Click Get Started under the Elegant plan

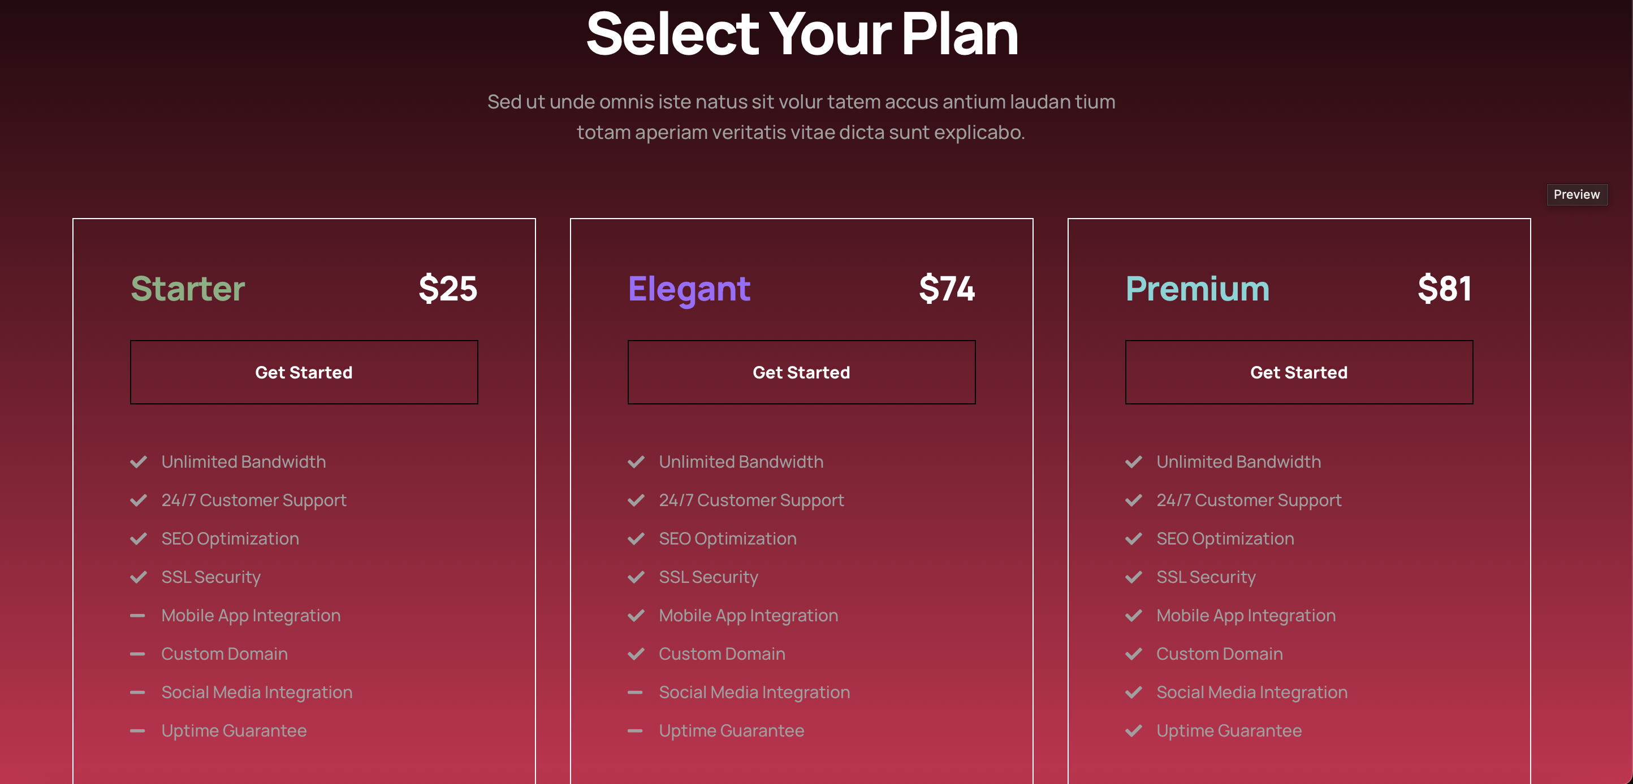point(801,372)
